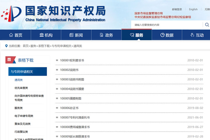Click the English language link
This screenshot has height=140, width=210.
coord(193,9)
